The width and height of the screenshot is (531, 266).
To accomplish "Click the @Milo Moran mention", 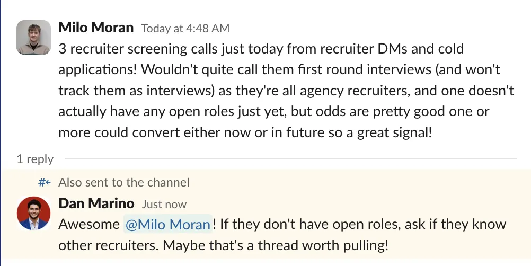I will (x=167, y=224).
